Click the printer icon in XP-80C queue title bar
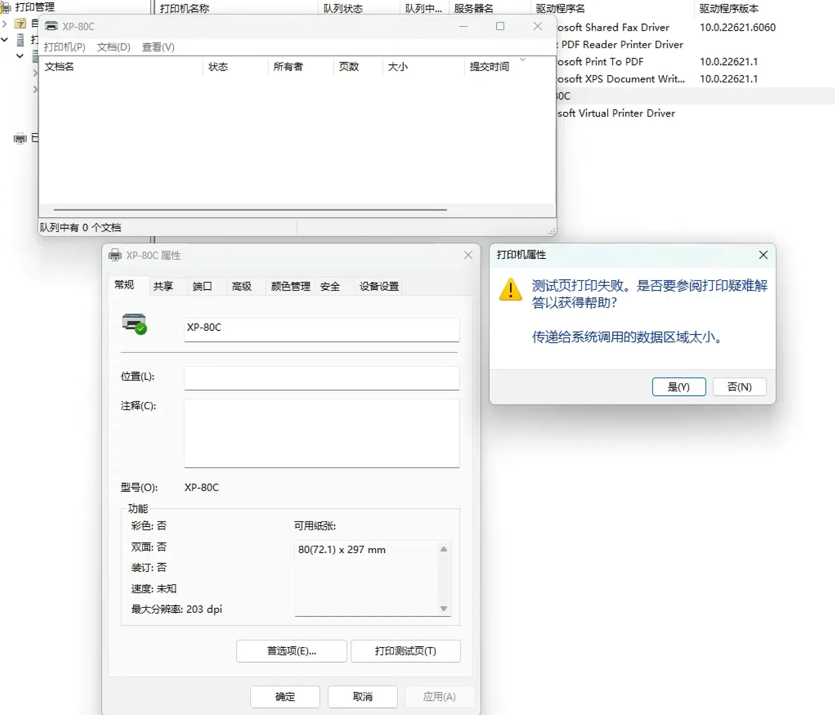Viewport: 835px width, 715px height. tap(51, 26)
